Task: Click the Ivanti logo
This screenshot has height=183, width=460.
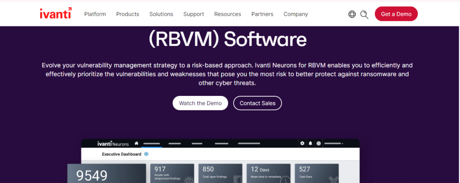Action: point(56,13)
